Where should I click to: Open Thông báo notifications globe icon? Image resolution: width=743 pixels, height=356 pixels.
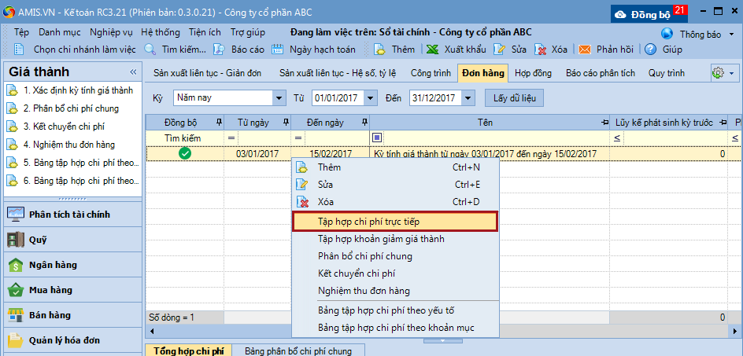tap(667, 34)
